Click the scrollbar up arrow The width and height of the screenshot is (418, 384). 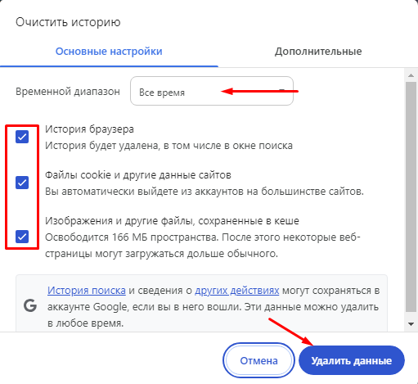coord(411,75)
